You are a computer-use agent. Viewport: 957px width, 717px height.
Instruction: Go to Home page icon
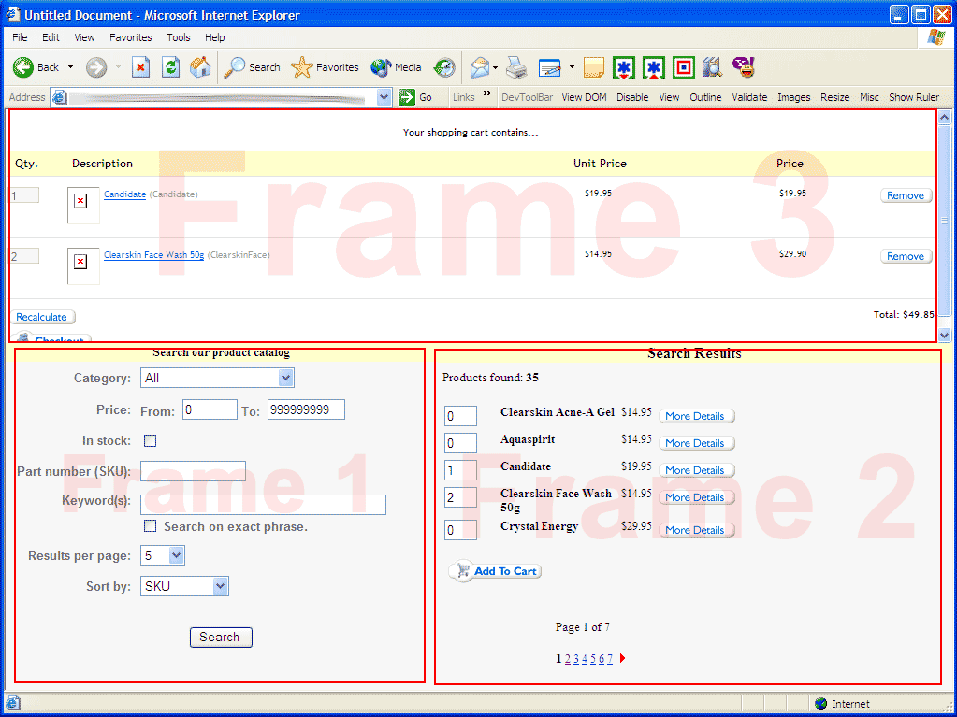point(200,67)
